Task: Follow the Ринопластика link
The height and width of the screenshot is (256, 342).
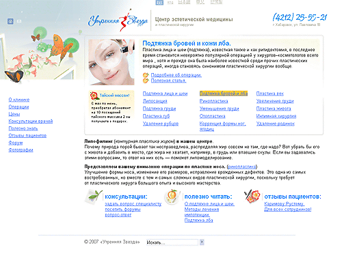Action: 213,101
